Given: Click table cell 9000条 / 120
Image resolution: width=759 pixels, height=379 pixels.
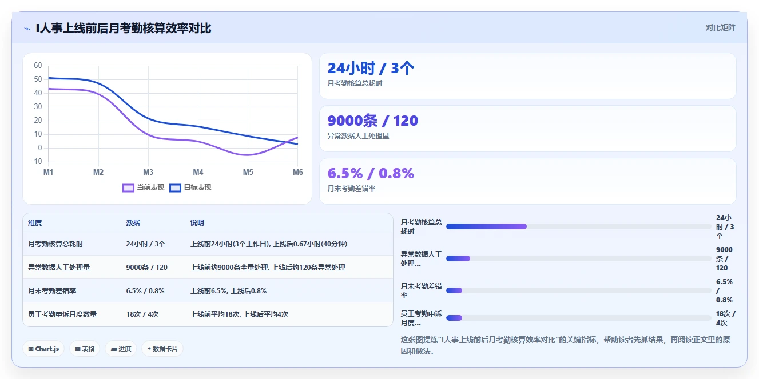Looking at the screenshot, I should tap(147, 268).
